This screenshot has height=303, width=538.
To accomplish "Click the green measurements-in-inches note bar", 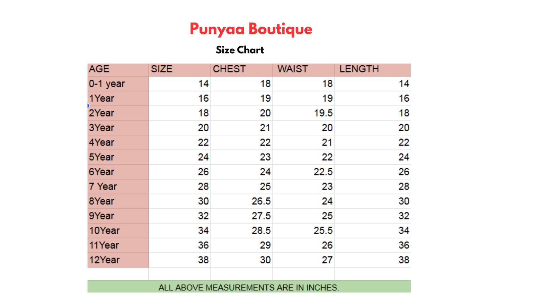I will point(249,287).
